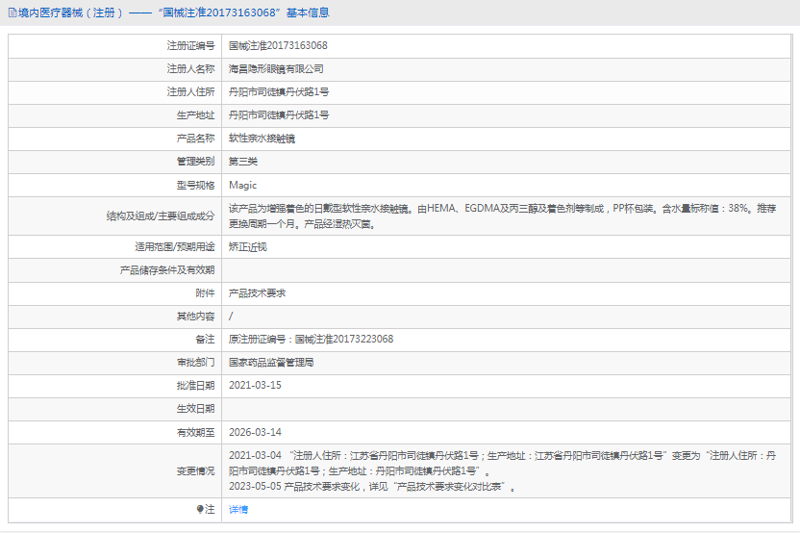
Task: Select product name 软性亲水接触镜
Action: [262, 139]
